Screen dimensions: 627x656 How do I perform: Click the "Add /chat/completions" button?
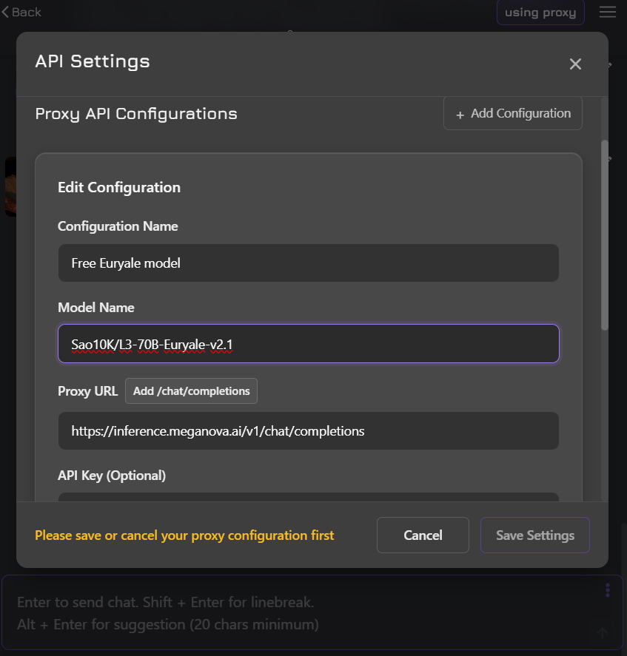[191, 391]
